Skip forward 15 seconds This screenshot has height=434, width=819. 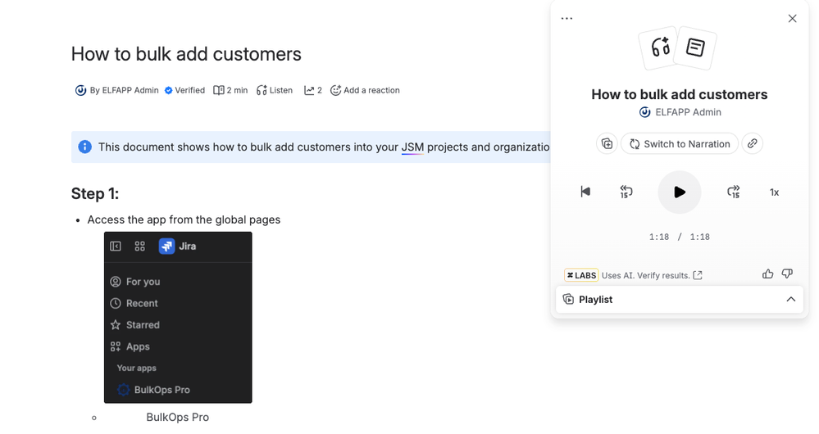pos(734,192)
